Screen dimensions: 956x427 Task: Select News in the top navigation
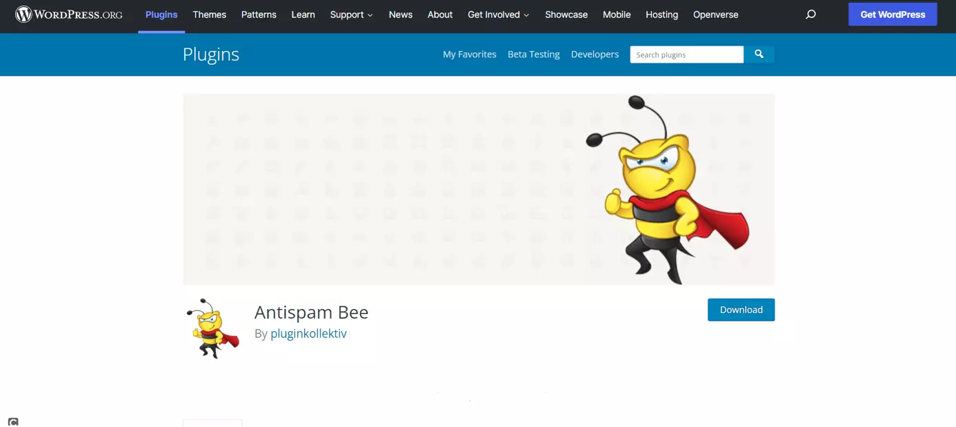pyautogui.click(x=400, y=14)
